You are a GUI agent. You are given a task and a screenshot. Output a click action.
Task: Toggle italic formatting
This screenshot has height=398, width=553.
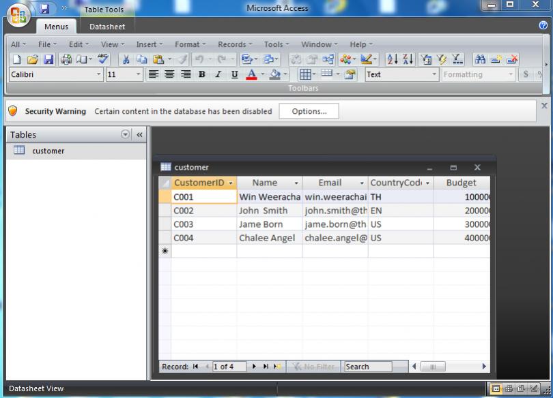tap(218, 74)
